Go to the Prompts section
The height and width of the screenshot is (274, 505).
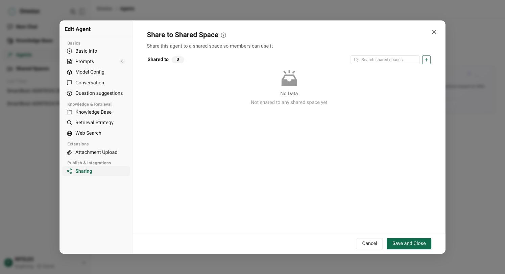(96, 61)
